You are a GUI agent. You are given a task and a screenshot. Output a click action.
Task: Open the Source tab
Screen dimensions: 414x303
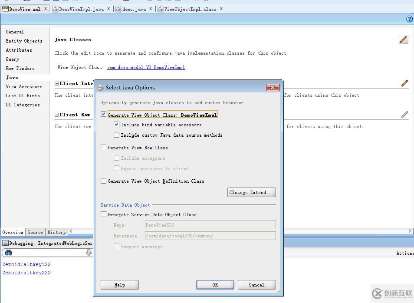(x=36, y=232)
